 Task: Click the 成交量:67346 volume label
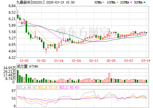[x=27, y=66]
